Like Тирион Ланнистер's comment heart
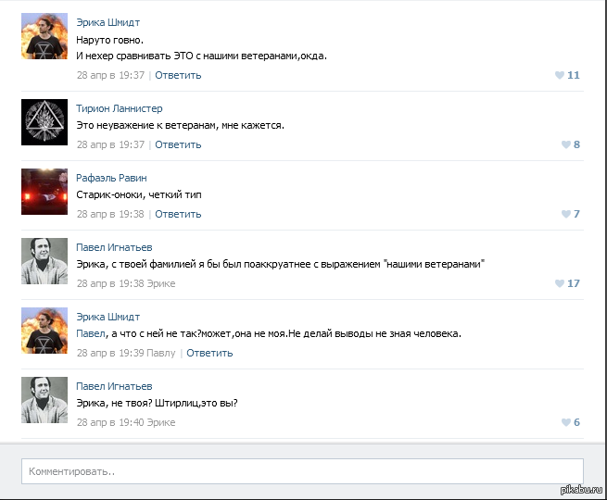 [566, 144]
